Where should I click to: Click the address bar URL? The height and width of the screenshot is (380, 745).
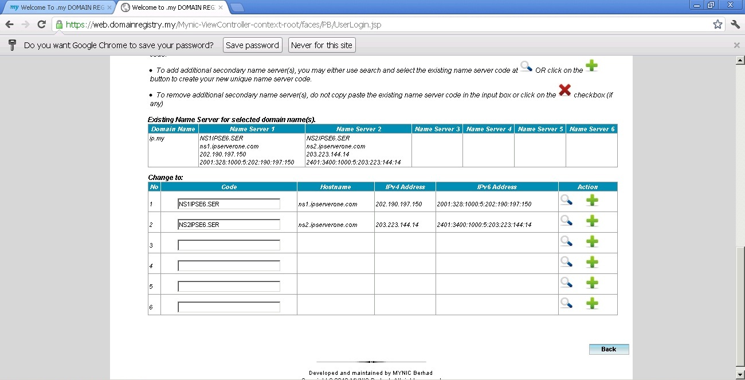[x=223, y=25]
